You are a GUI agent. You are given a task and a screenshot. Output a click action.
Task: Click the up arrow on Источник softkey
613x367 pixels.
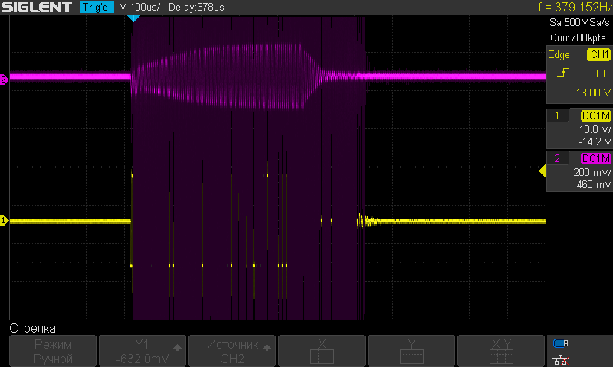point(267,347)
